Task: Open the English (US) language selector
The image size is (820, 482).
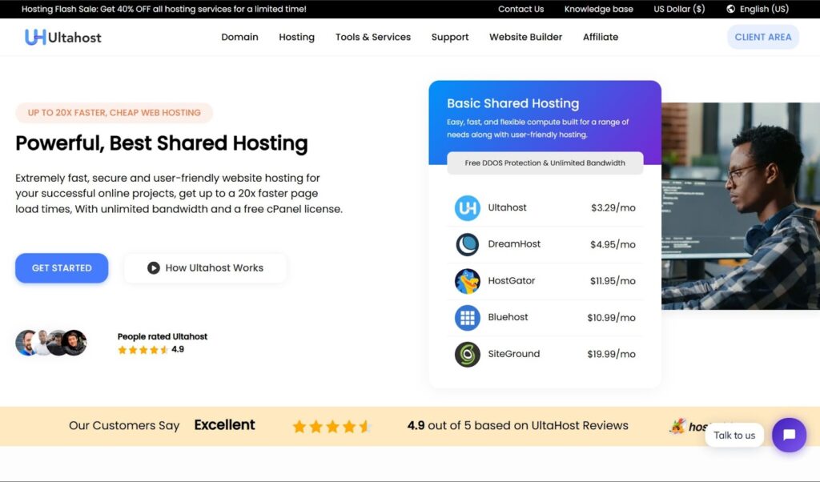Action: (763, 9)
